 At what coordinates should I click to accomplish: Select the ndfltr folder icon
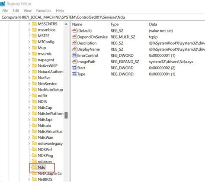pos(34,95)
